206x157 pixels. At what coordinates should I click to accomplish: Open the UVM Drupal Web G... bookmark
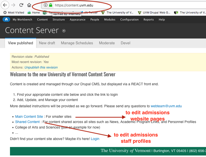pos(154,12)
